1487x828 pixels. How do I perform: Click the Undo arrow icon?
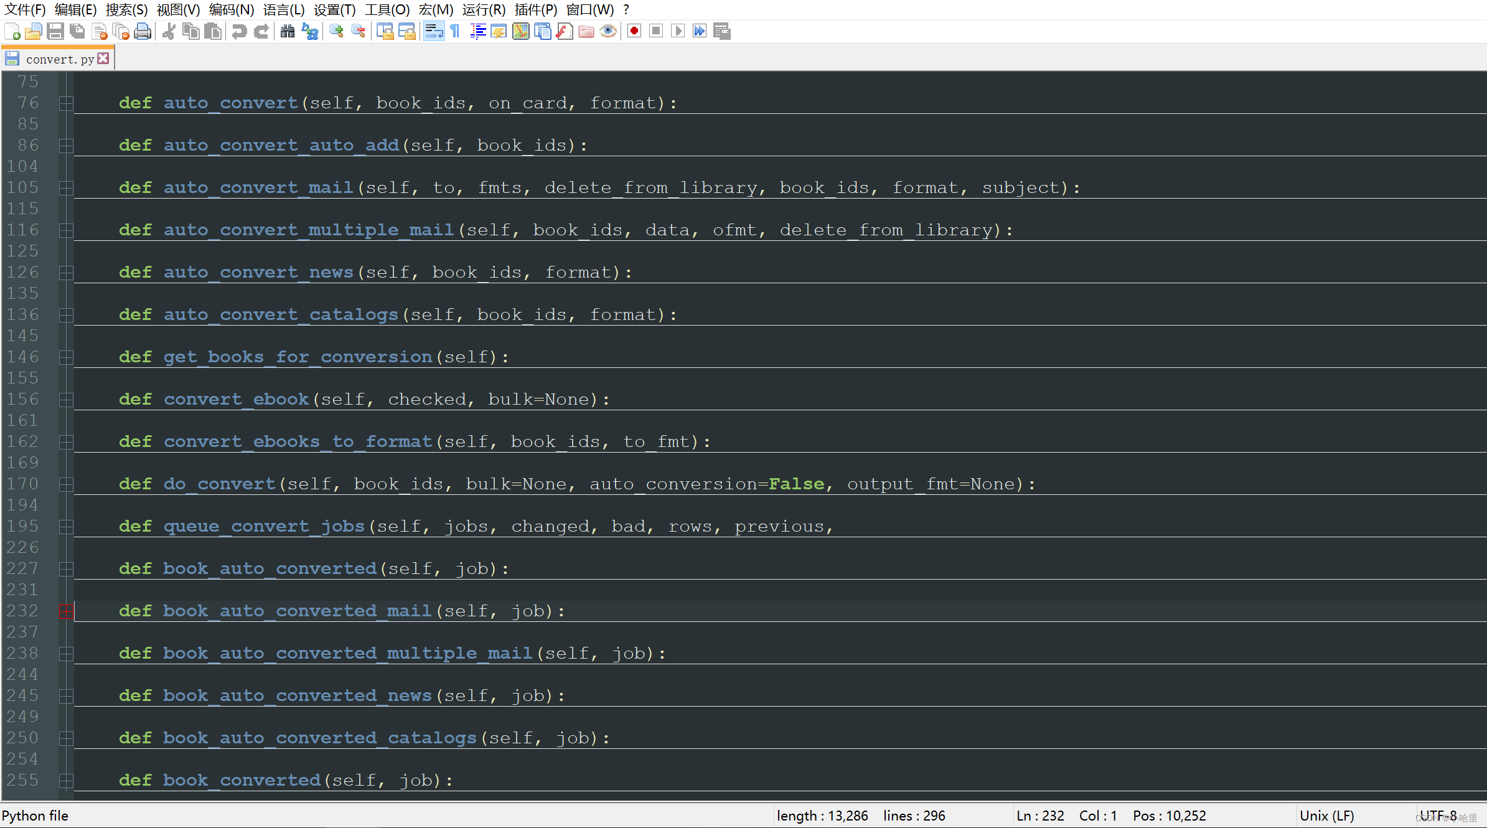[239, 31]
